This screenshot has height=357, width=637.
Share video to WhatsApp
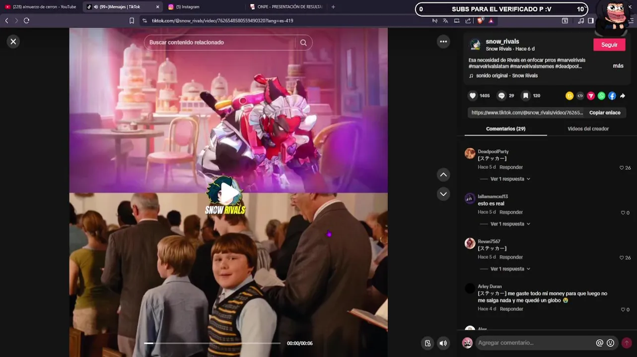coord(601,96)
